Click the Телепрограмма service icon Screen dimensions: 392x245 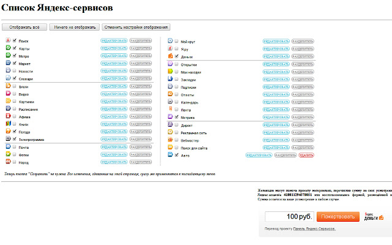pos(8,138)
